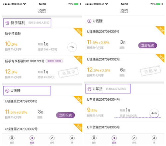Screen dimensions: 166x146
Task: Tap the gift icon beside 新手福利
Action: coord(7,23)
